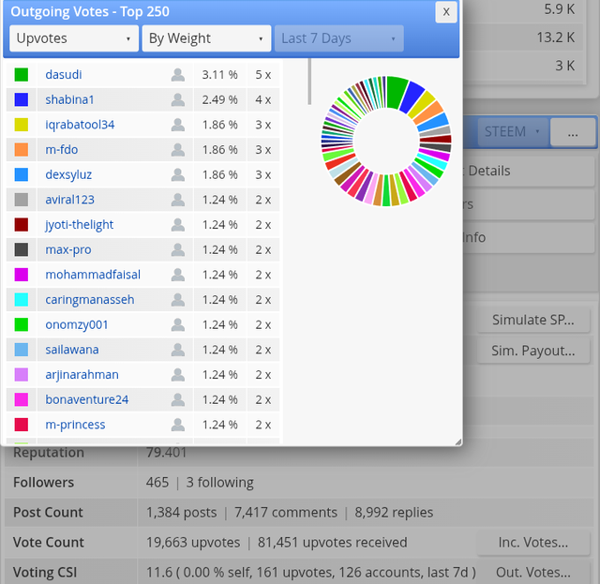
Task: Open the By Weight sort dropdown
Action: (x=206, y=38)
